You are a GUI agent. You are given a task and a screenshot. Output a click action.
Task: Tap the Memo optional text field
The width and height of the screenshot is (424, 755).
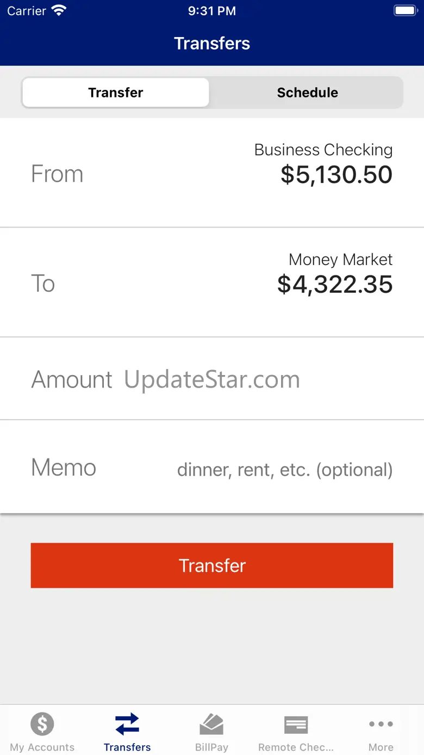[x=284, y=469]
